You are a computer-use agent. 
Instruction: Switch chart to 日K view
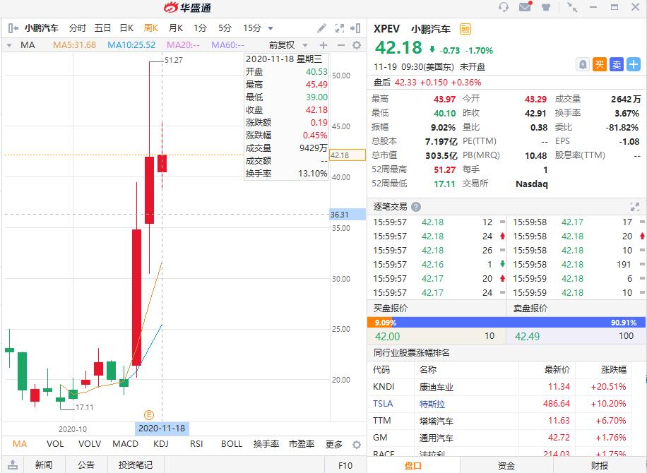pyautogui.click(x=126, y=28)
